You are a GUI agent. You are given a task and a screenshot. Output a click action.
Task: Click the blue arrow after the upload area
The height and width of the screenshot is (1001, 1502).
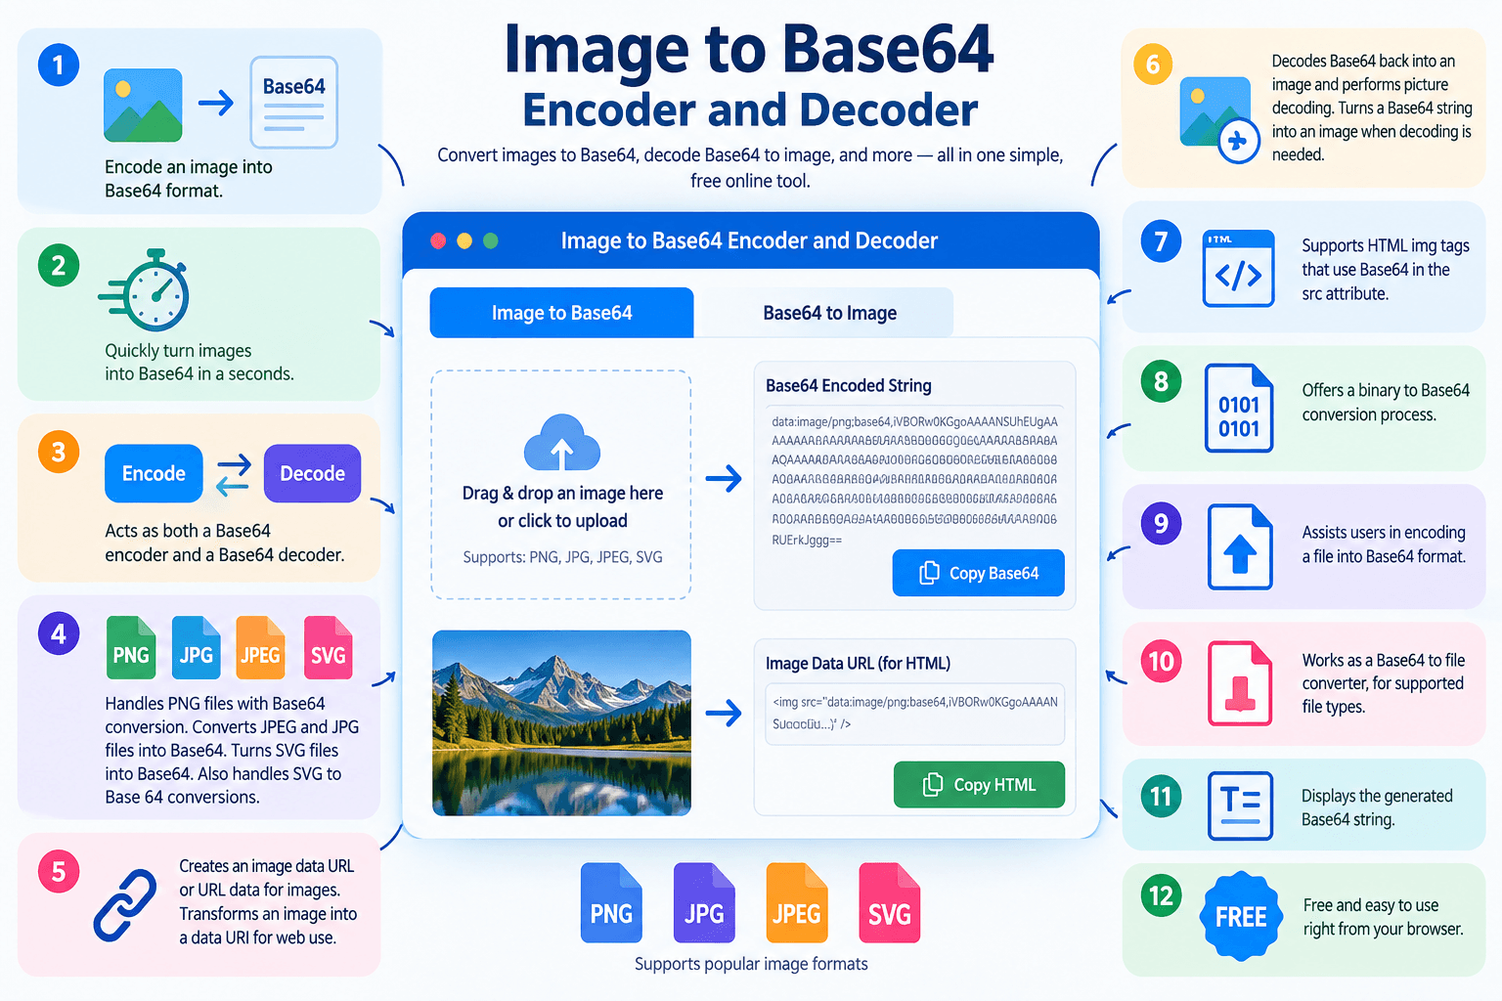(x=724, y=478)
